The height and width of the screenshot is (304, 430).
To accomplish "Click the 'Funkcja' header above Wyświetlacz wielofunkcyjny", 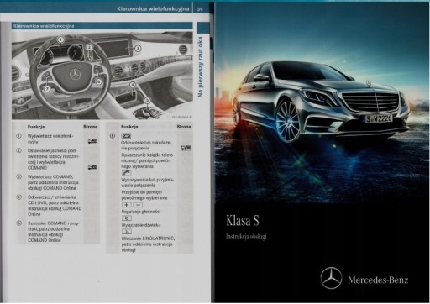I will [x=36, y=127].
